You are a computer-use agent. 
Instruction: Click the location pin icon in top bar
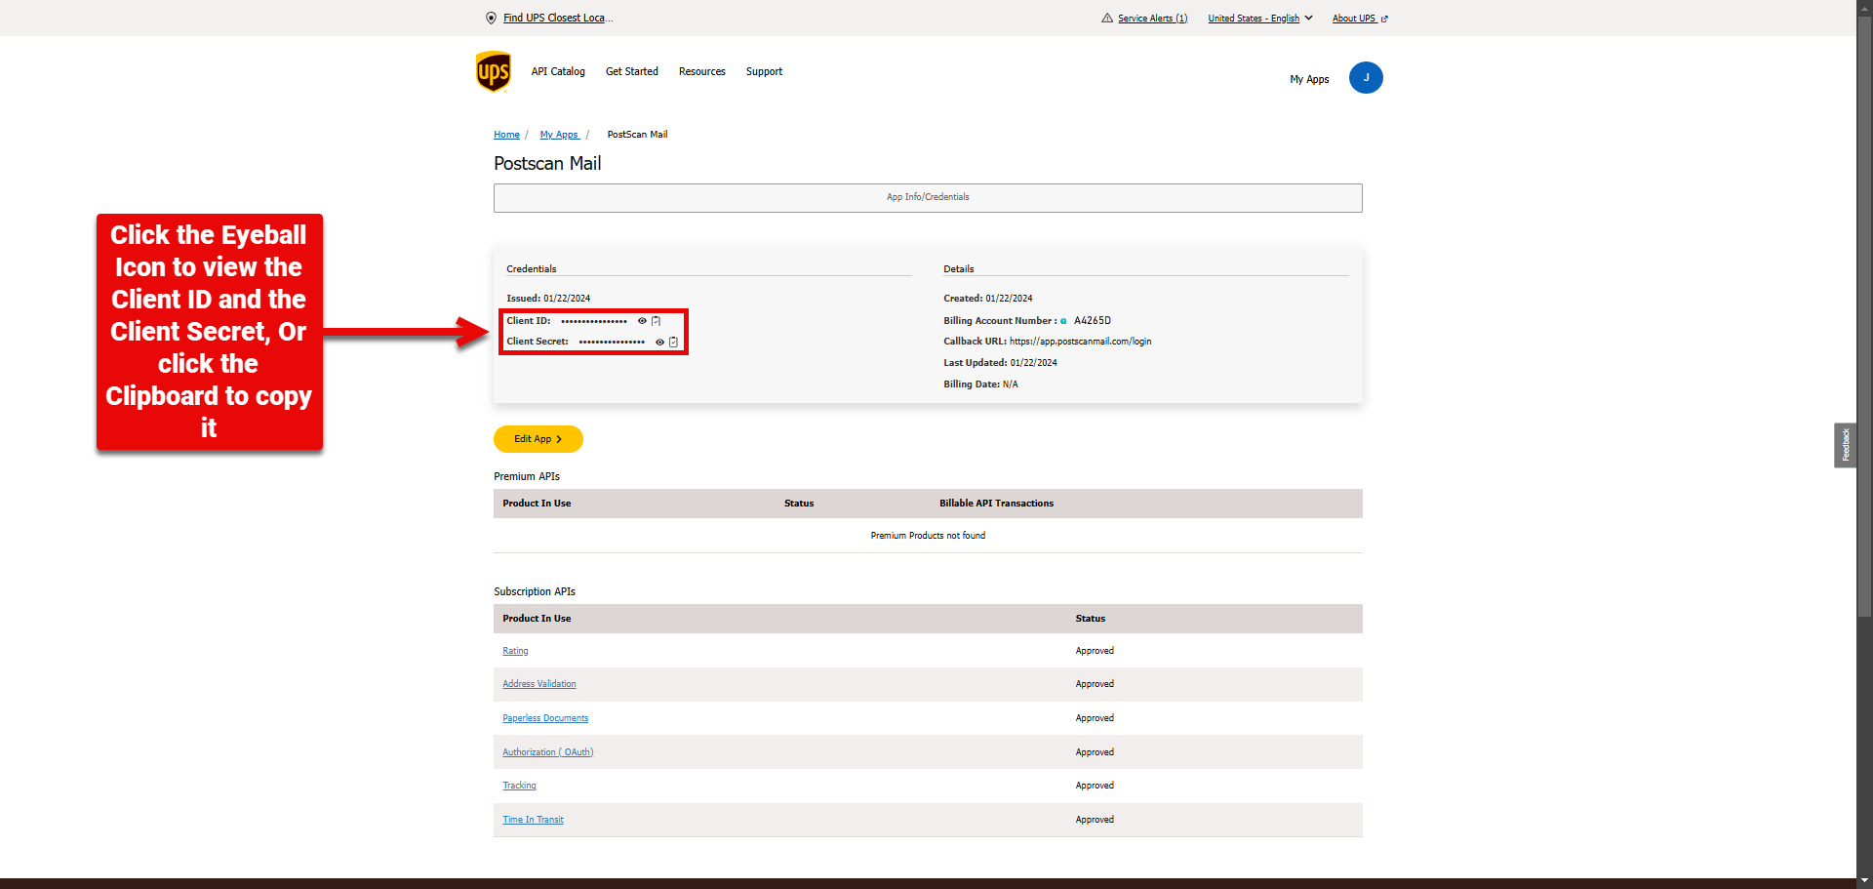491,18
